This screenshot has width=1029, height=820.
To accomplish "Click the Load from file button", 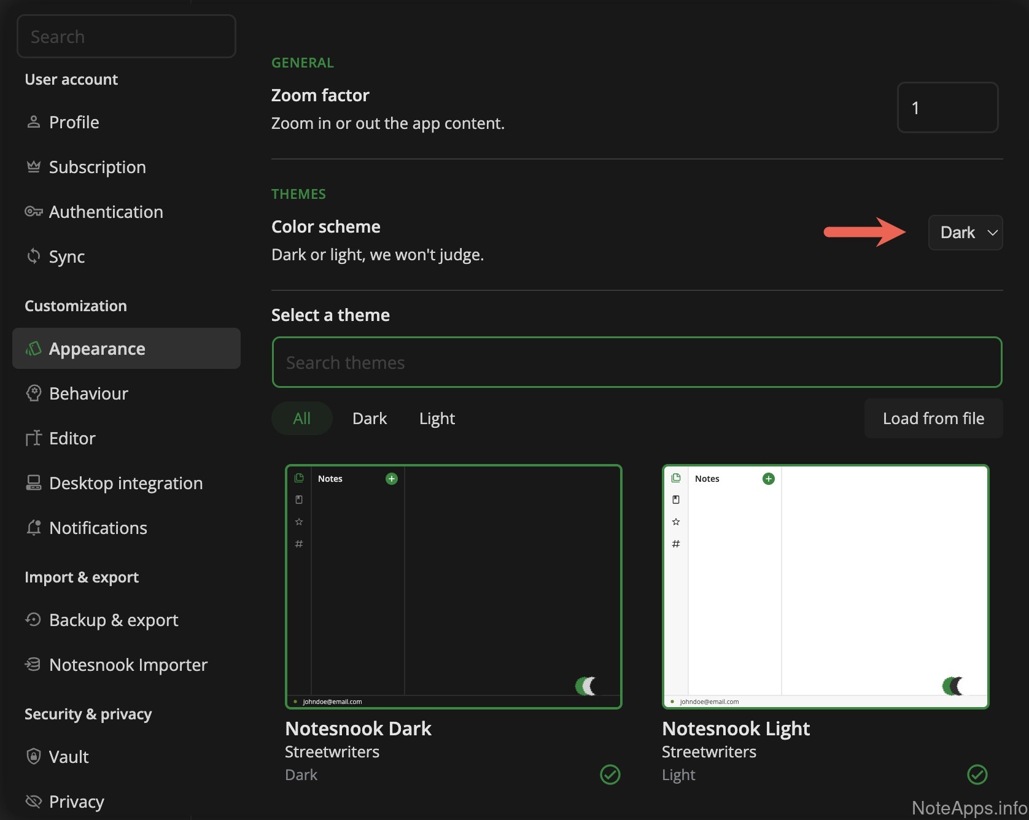I will (x=933, y=419).
